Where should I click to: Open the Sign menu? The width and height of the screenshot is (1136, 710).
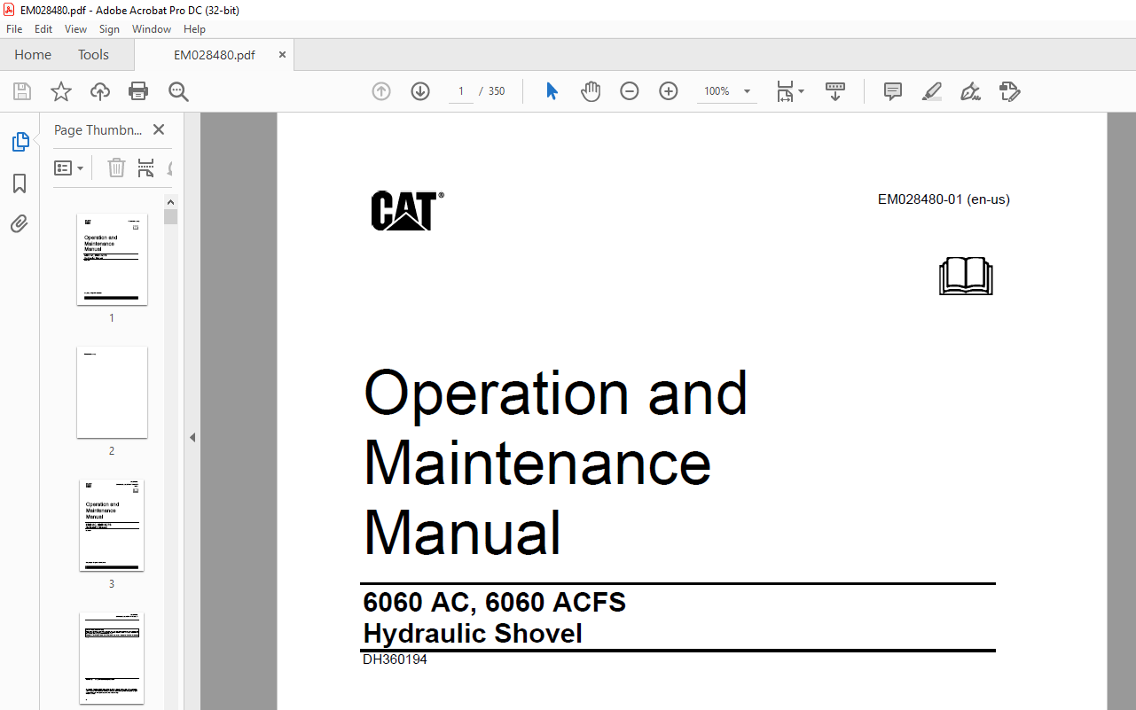(109, 29)
